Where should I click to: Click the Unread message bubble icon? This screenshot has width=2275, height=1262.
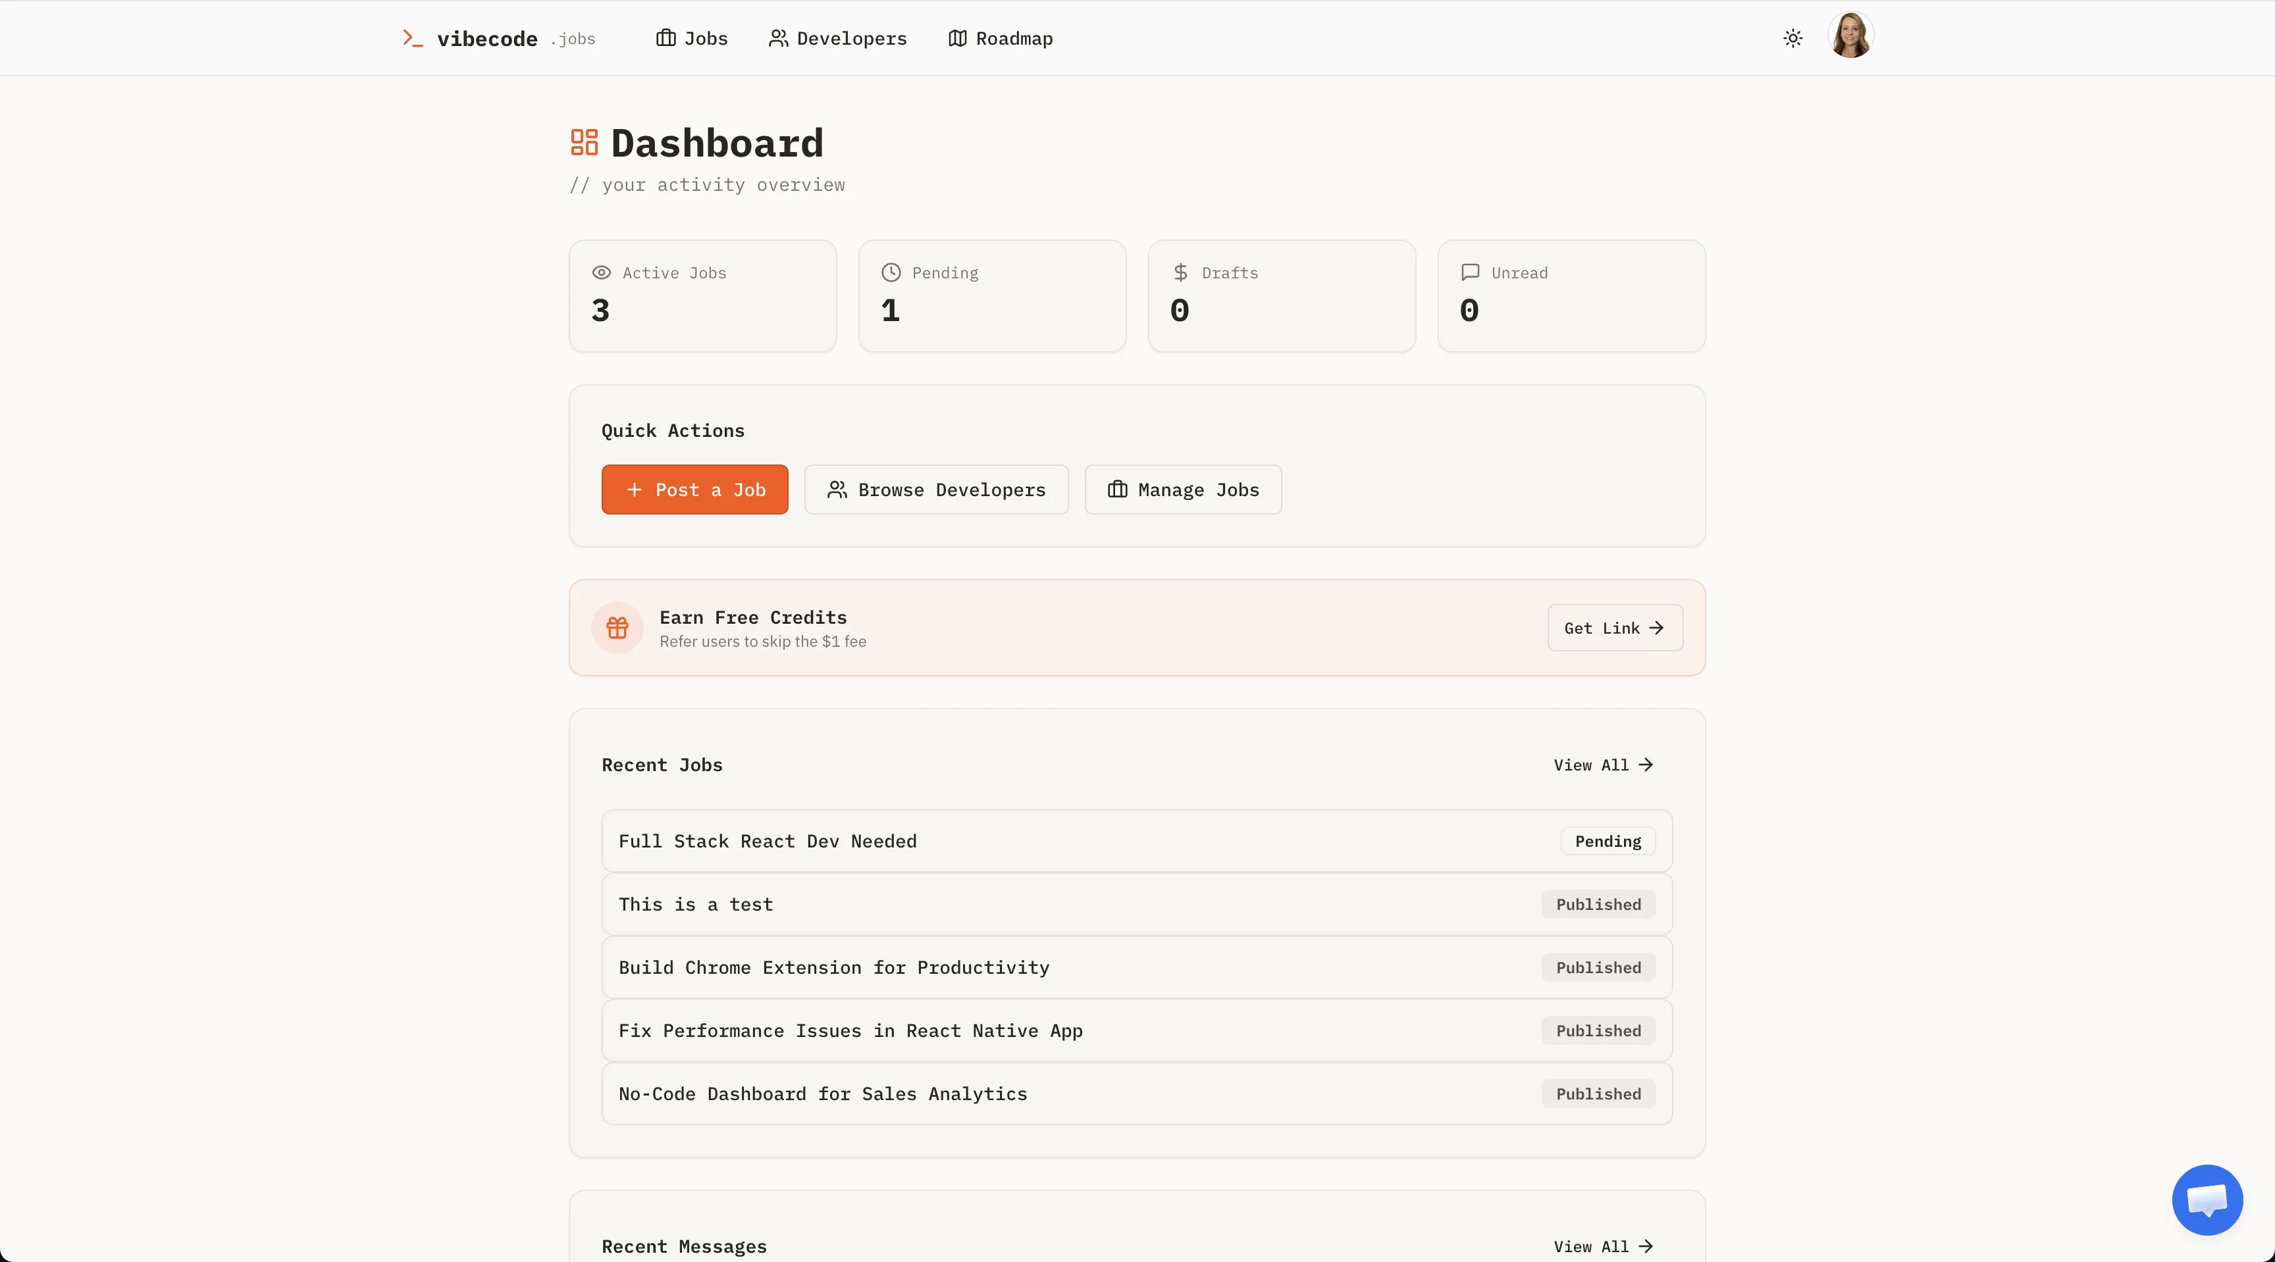tap(1471, 272)
